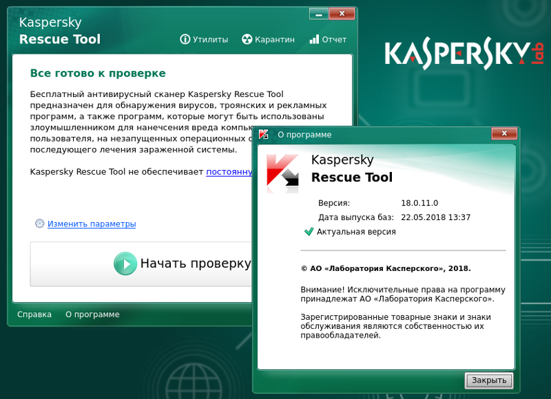Select the version value 18.0.11.0

coord(419,203)
